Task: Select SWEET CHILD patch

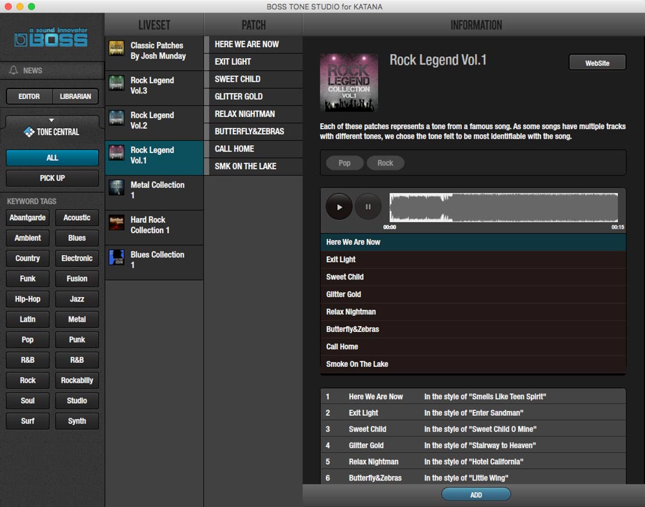Action: 253,79
